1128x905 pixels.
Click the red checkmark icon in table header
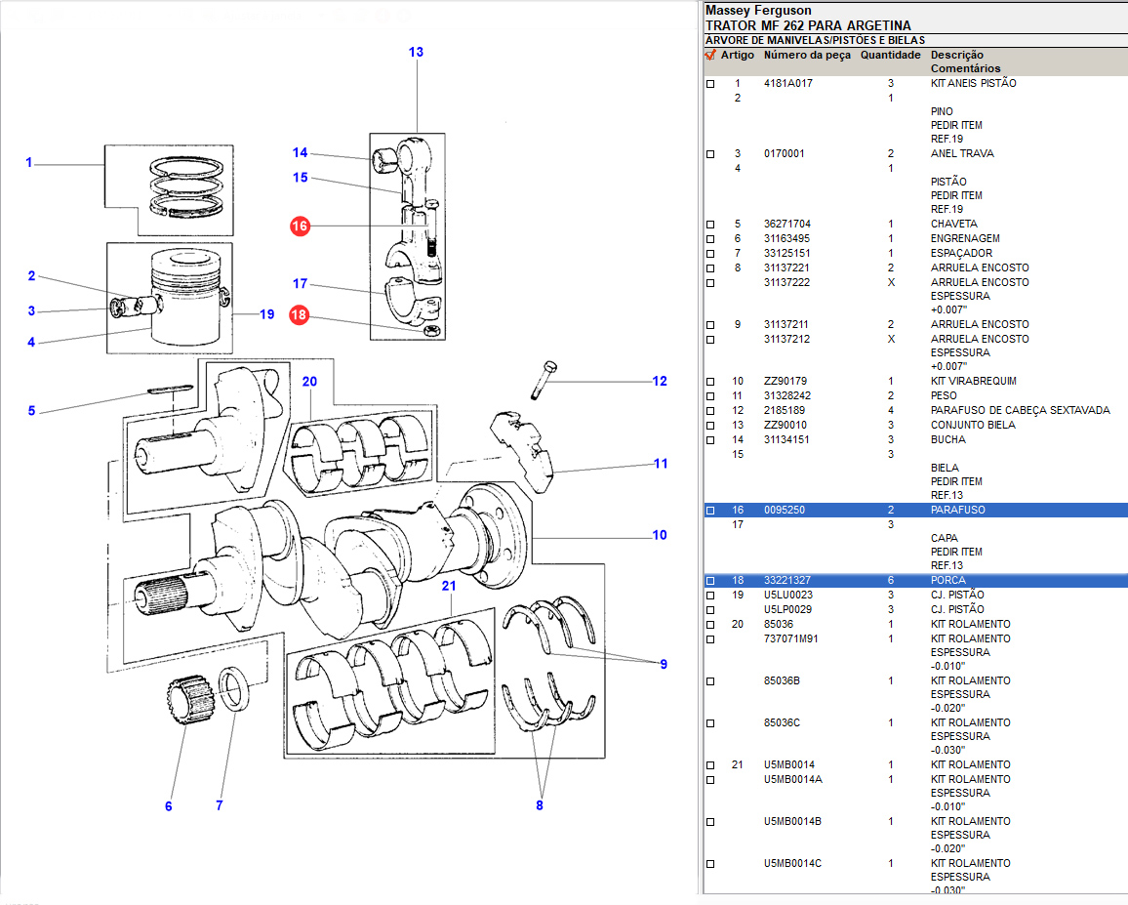click(x=710, y=56)
